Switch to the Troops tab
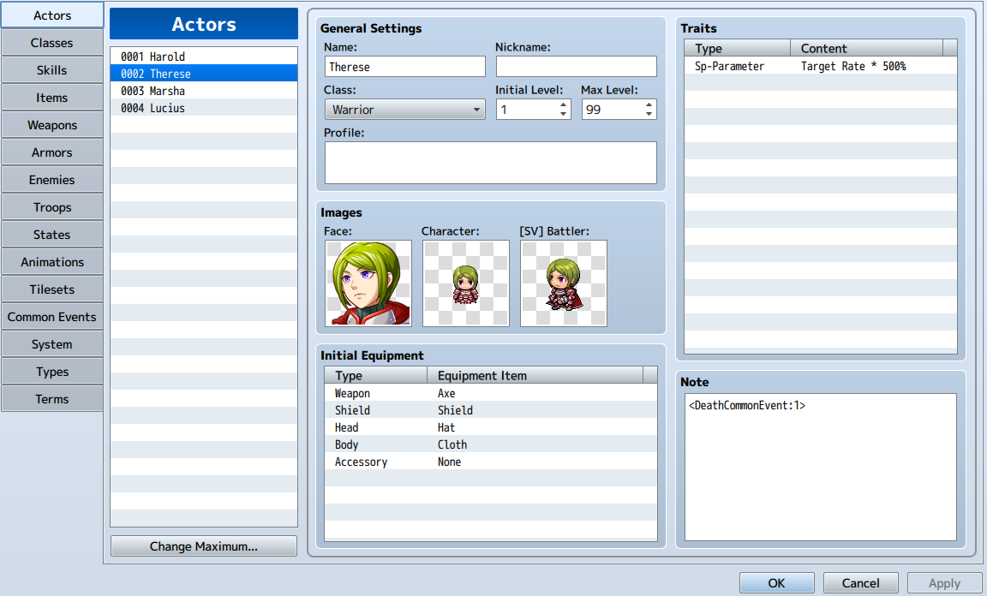The image size is (987, 596). point(52,207)
